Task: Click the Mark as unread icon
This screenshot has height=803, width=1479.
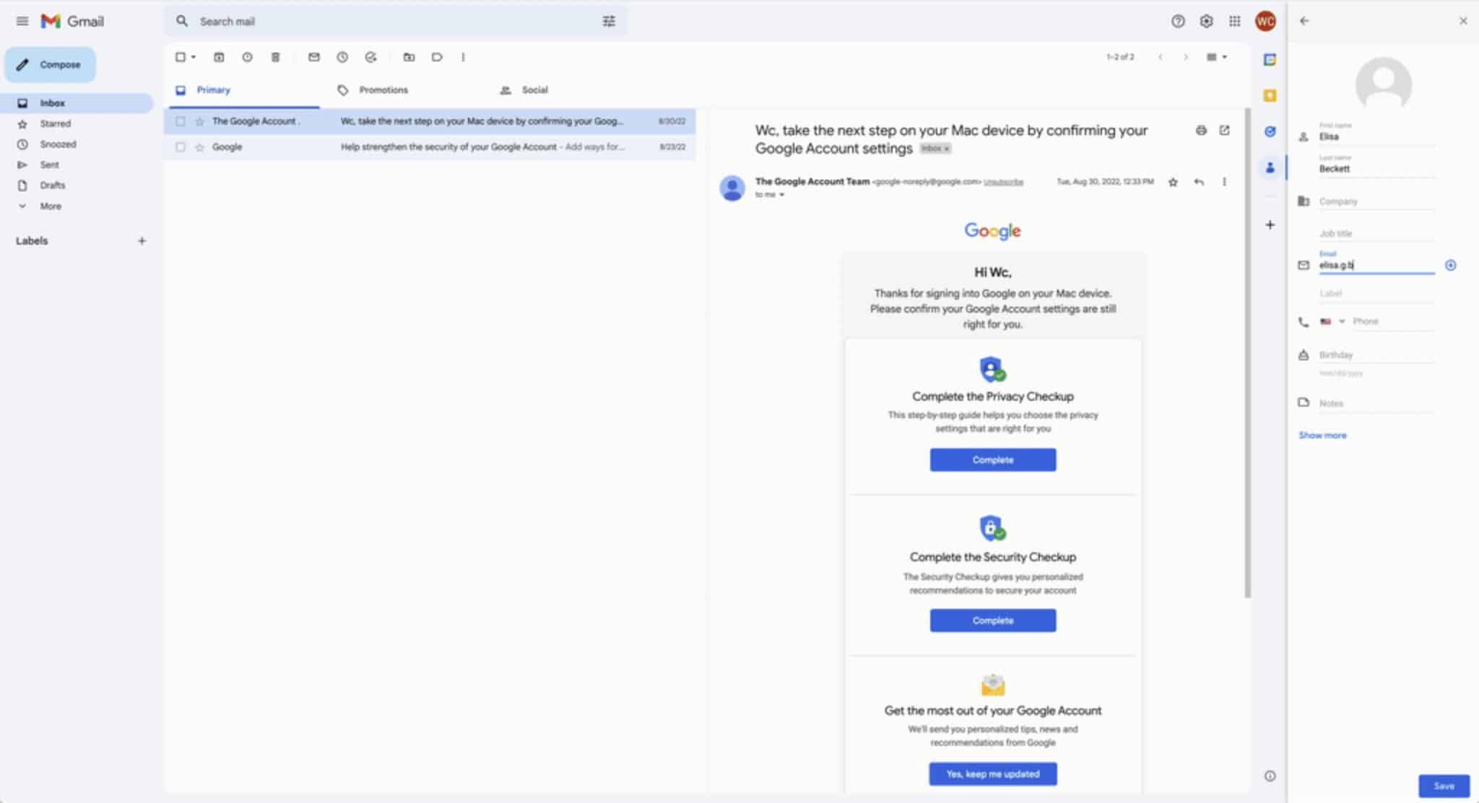Action: coord(313,57)
